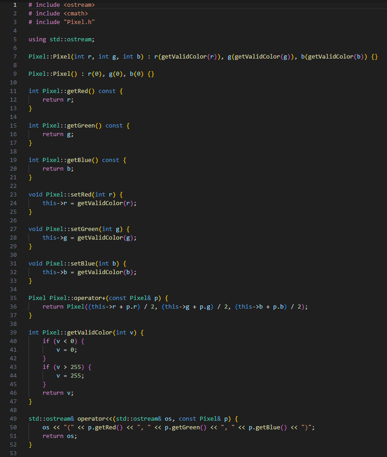Image resolution: width=387 pixels, height=457 pixels.
Task: Click line number 53 in the gutter
Action: [14, 453]
